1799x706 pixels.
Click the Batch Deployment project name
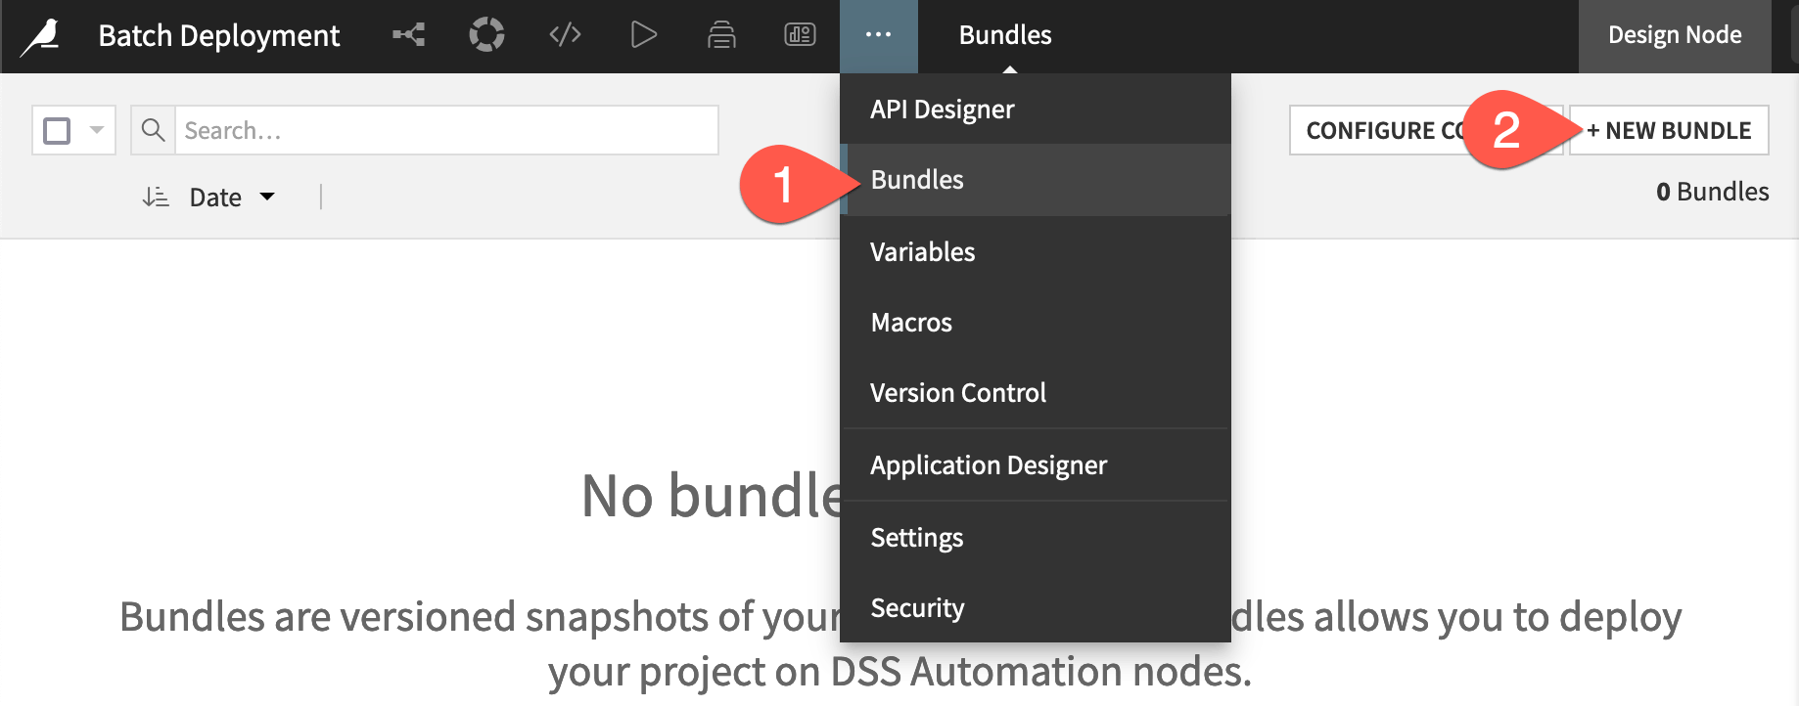coord(219,36)
